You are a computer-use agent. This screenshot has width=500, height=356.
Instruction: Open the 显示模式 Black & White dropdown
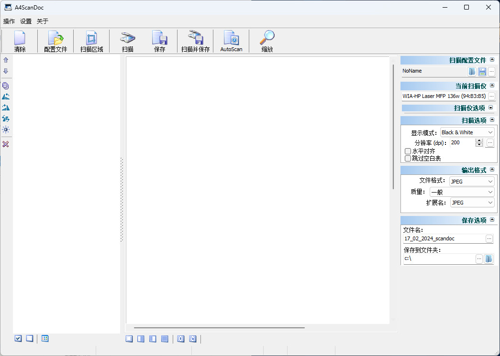click(x=467, y=132)
